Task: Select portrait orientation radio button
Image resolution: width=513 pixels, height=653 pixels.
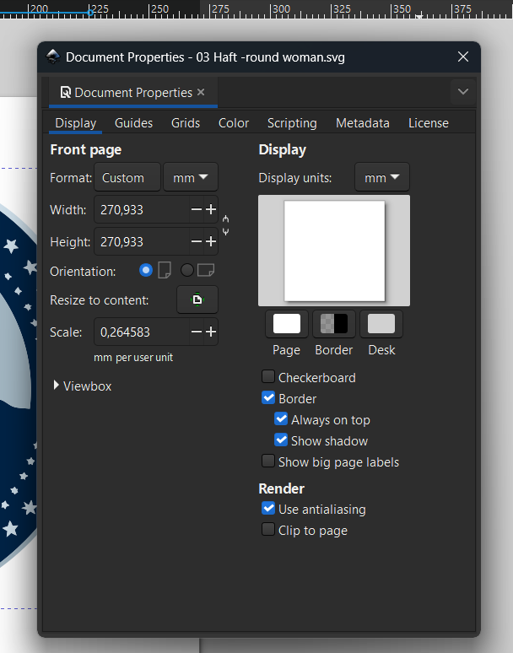Action: tap(146, 270)
